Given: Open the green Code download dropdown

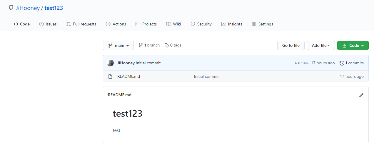Looking at the screenshot, I should pos(353,45).
